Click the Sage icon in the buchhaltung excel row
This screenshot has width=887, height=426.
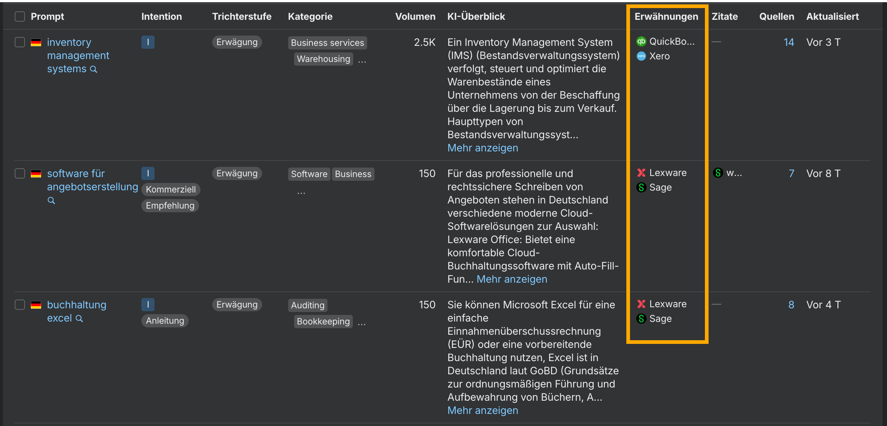tap(641, 319)
